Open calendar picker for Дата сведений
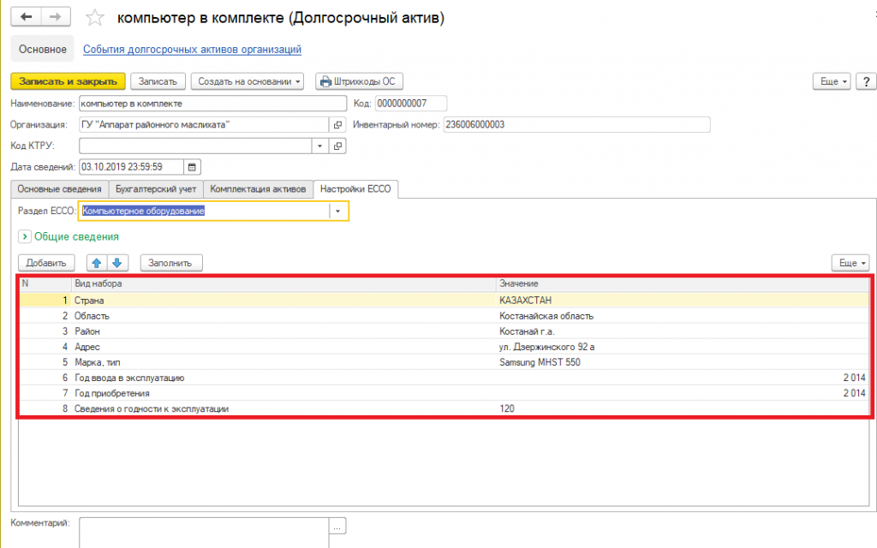Image resolution: width=877 pixels, height=548 pixels. click(193, 167)
